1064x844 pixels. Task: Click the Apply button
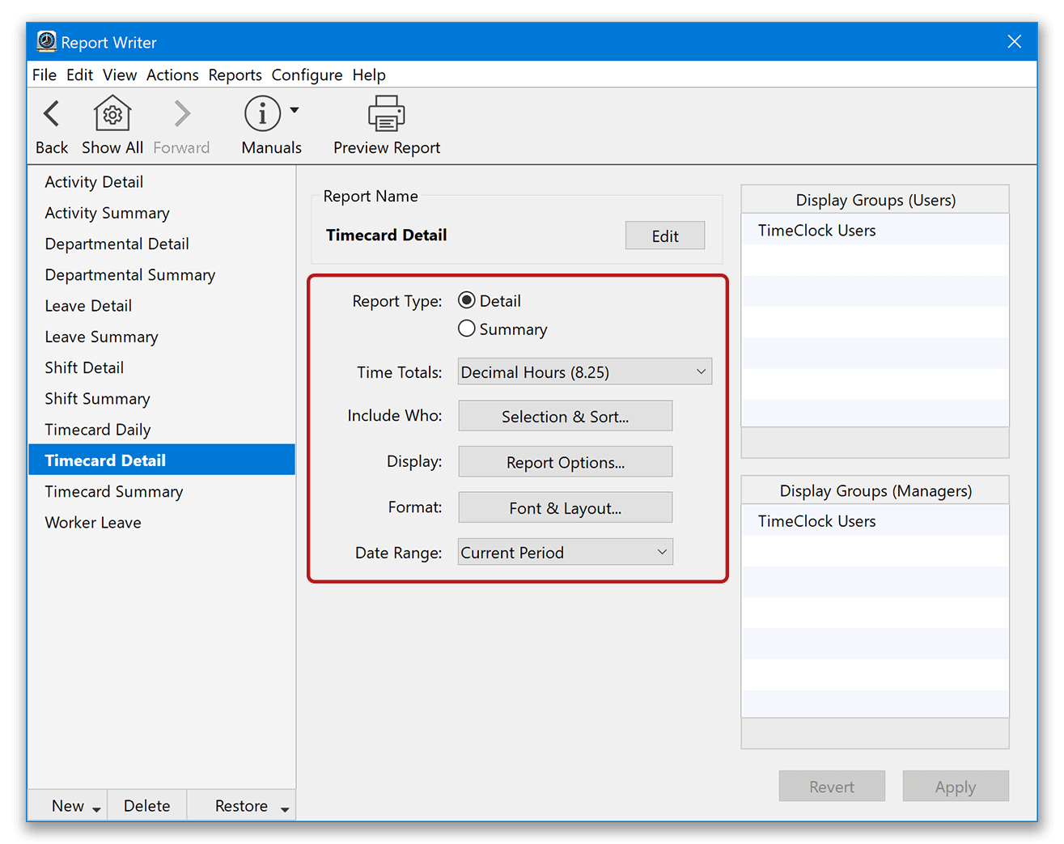[x=955, y=786]
